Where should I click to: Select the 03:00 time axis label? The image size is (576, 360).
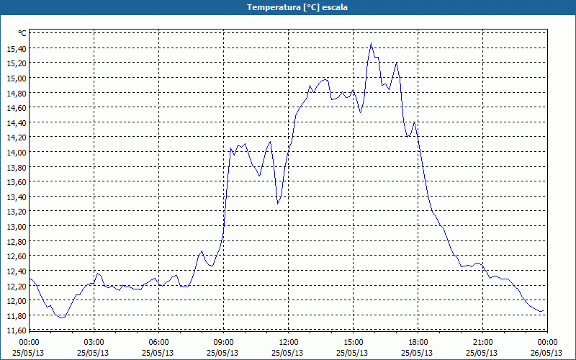tap(94, 343)
